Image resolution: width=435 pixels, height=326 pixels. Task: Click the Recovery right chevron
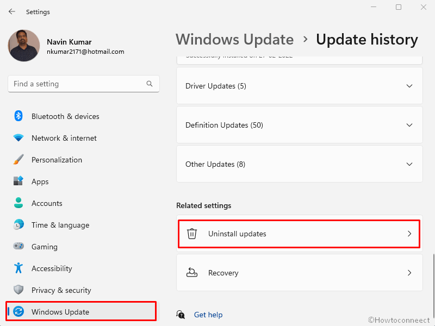409,273
